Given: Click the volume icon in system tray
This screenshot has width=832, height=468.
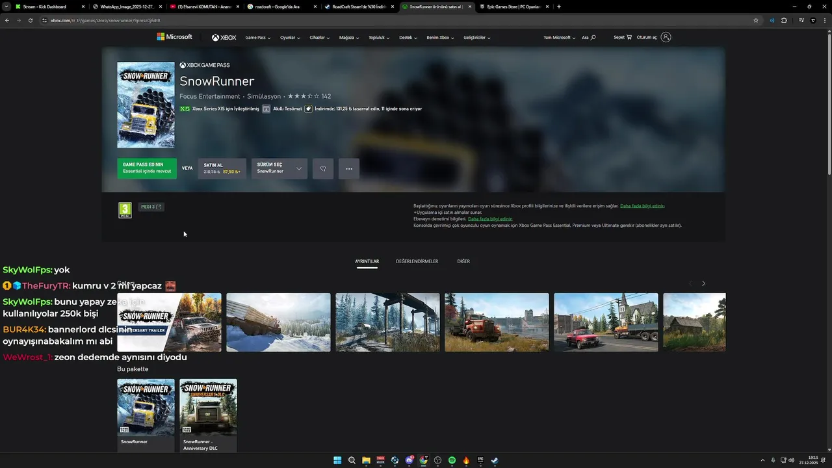Looking at the screenshot, I should 791,460.
